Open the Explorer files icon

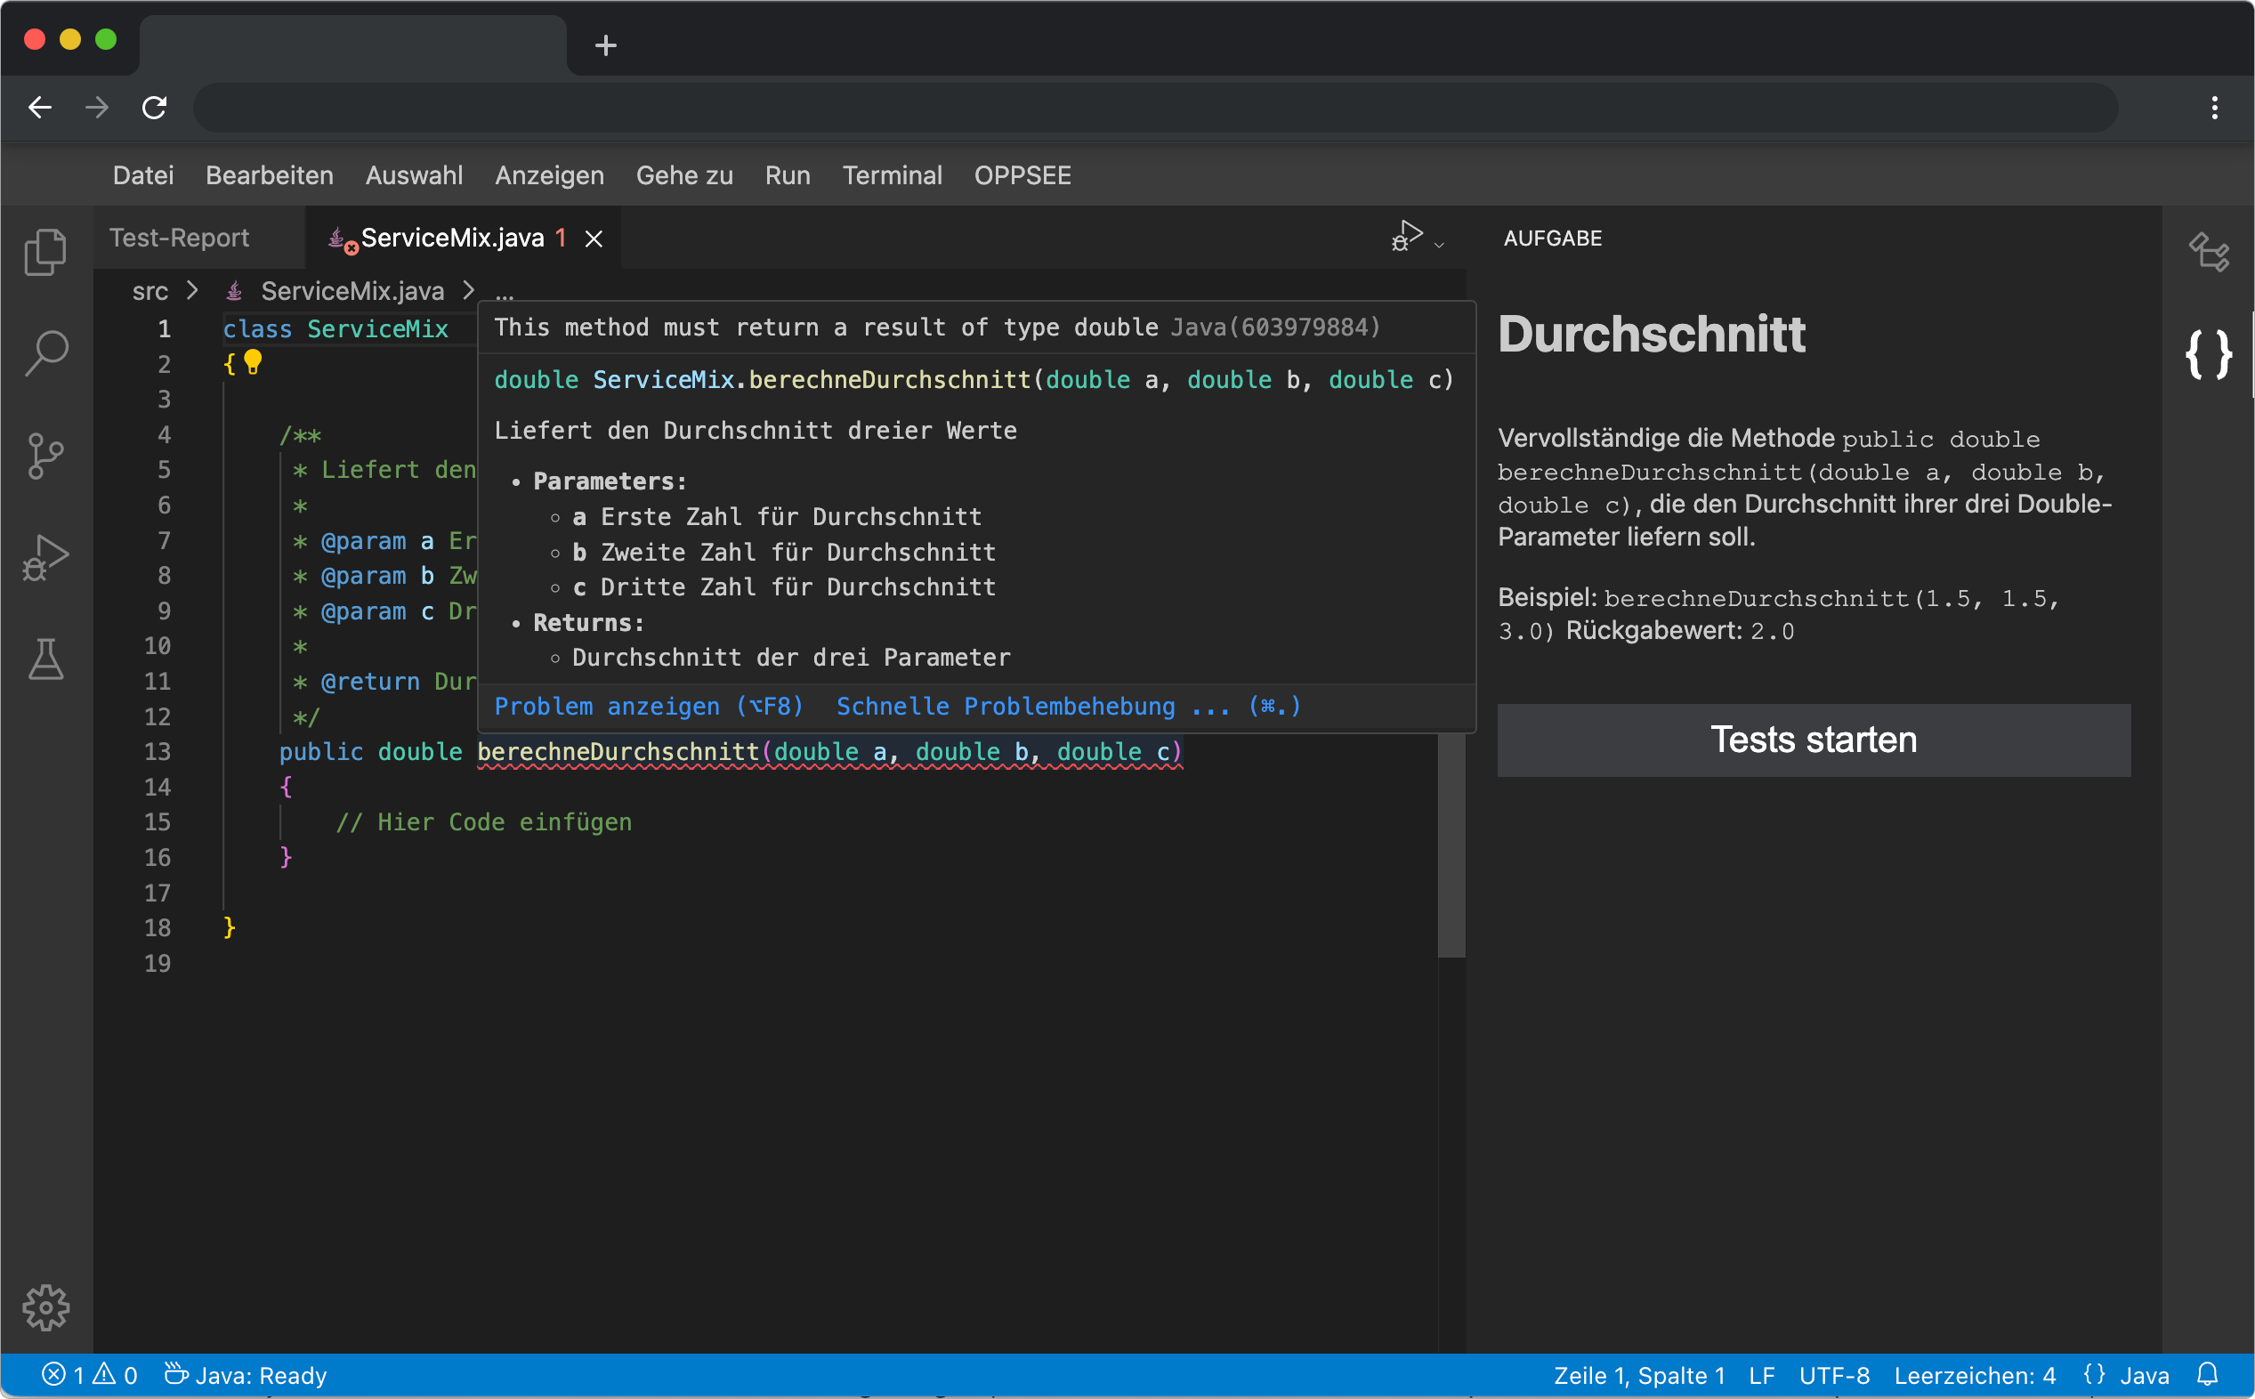pyautogui.click(x=45, y=252)
